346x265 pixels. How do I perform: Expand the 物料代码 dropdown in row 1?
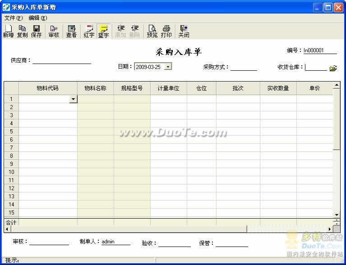click(73, 99)
